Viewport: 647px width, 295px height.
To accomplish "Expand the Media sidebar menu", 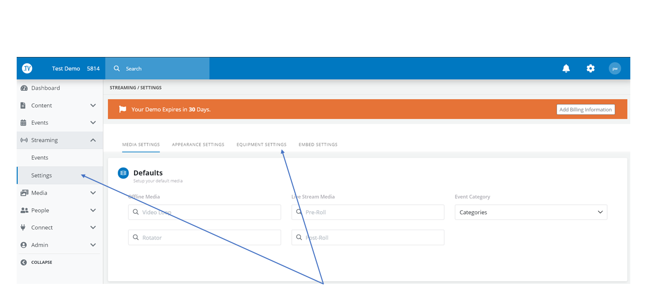I will tap(93, 193).
